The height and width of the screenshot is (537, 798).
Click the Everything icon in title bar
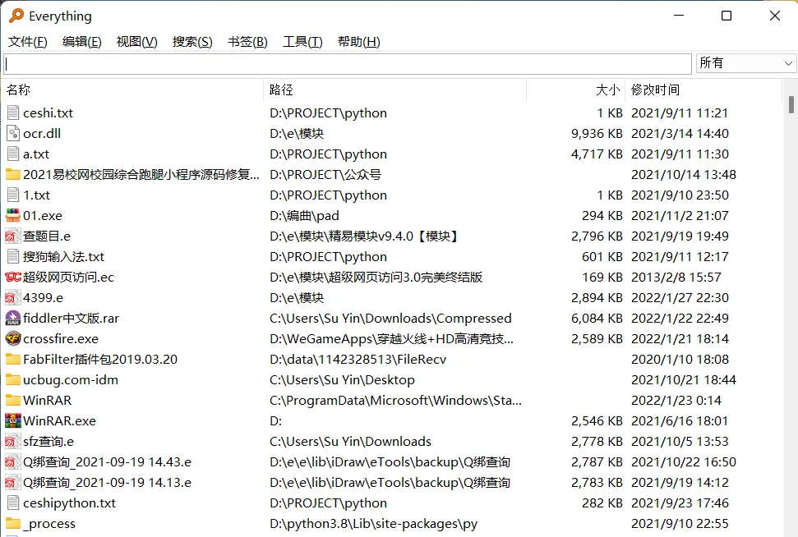tap(15, 16)
